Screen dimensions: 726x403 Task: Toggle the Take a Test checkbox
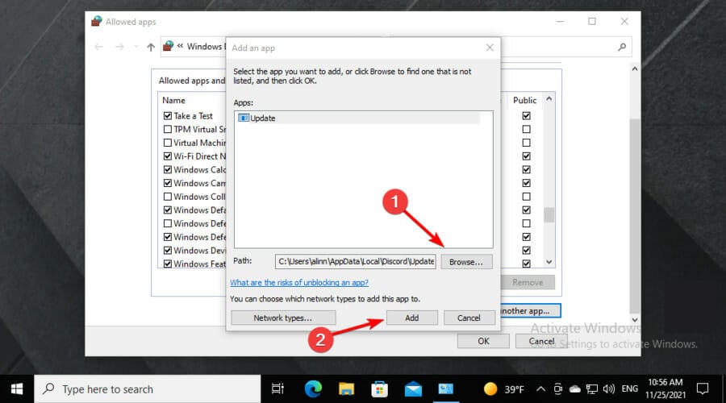pyautogui.click(x=168, y=116)
